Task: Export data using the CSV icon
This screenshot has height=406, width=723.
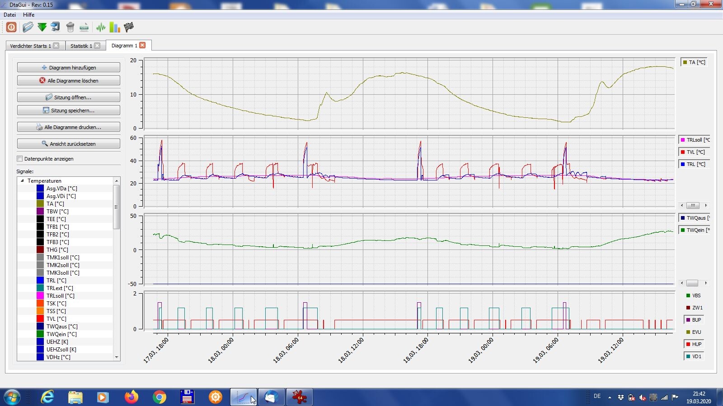Action: coord(84,27)
